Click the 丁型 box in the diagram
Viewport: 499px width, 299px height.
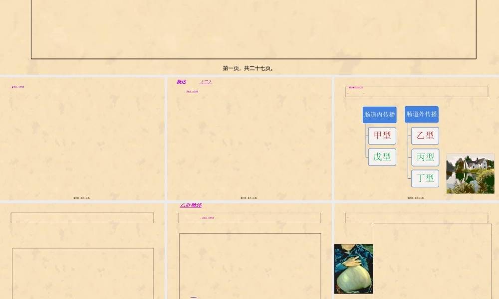point(425,178)
